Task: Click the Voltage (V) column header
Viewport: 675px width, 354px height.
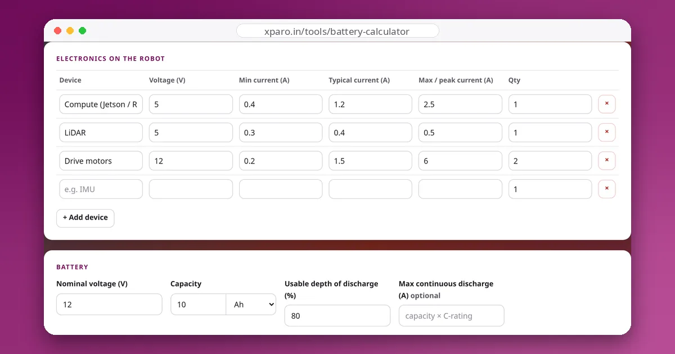Action: pyautogui.click(x=167, y=80)
